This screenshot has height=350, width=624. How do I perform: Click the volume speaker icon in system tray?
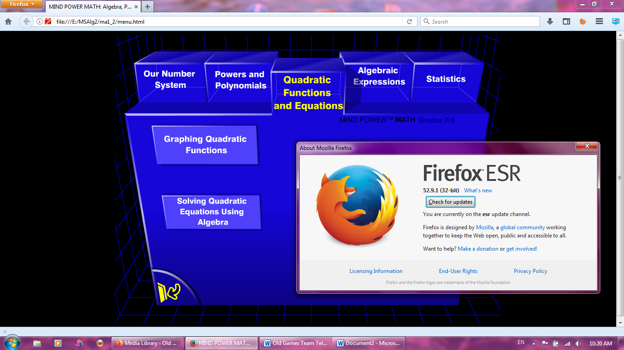click(578, 343)
